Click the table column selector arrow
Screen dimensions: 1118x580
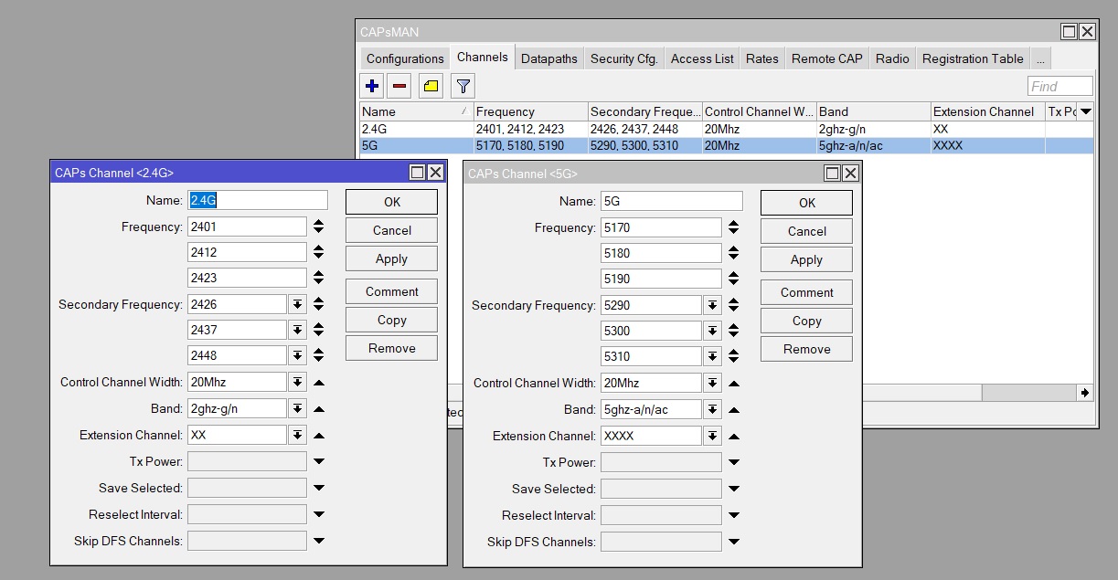1085,111
